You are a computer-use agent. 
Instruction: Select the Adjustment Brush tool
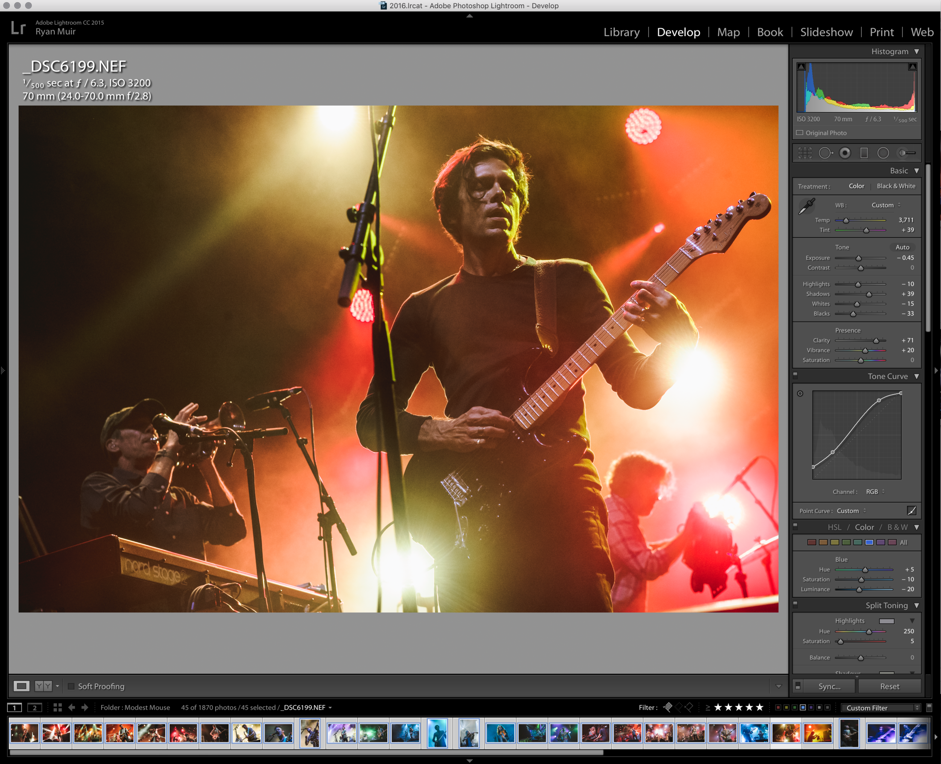pyautogui.click(x=907, y=153)
